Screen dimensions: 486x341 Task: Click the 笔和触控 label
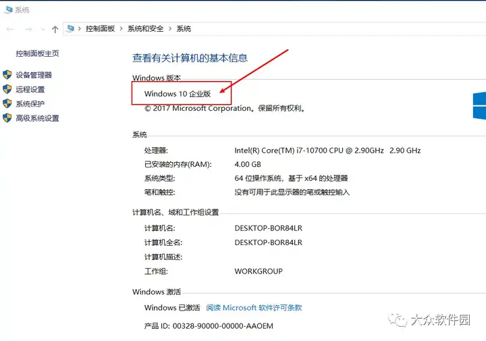pos(159,192)
